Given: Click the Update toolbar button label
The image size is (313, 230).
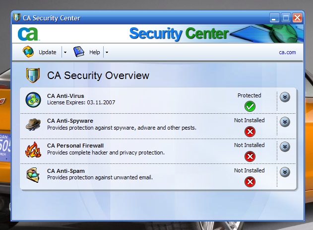Looking at the screenshot, I should [x=48, y=52].
